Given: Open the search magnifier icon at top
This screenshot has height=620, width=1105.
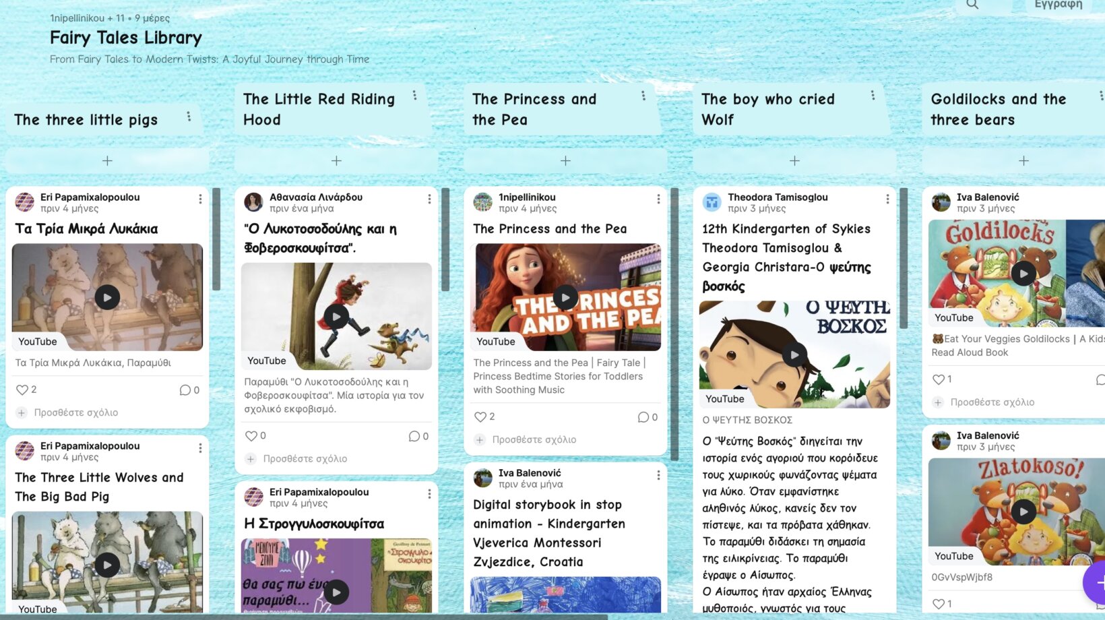Looking at the screenshot, I should [x=972, y=5].
